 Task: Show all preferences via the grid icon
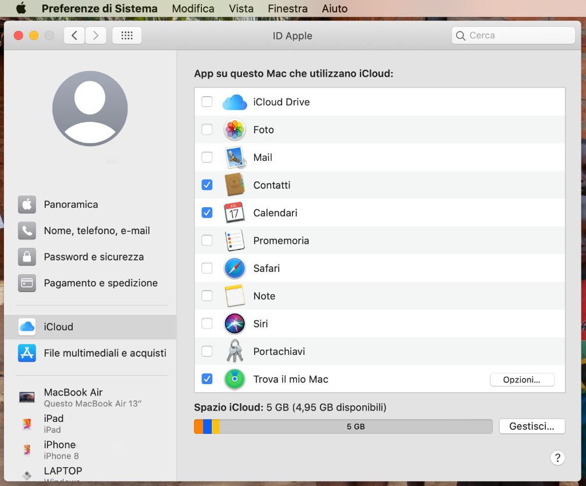[x=127, y=35]
